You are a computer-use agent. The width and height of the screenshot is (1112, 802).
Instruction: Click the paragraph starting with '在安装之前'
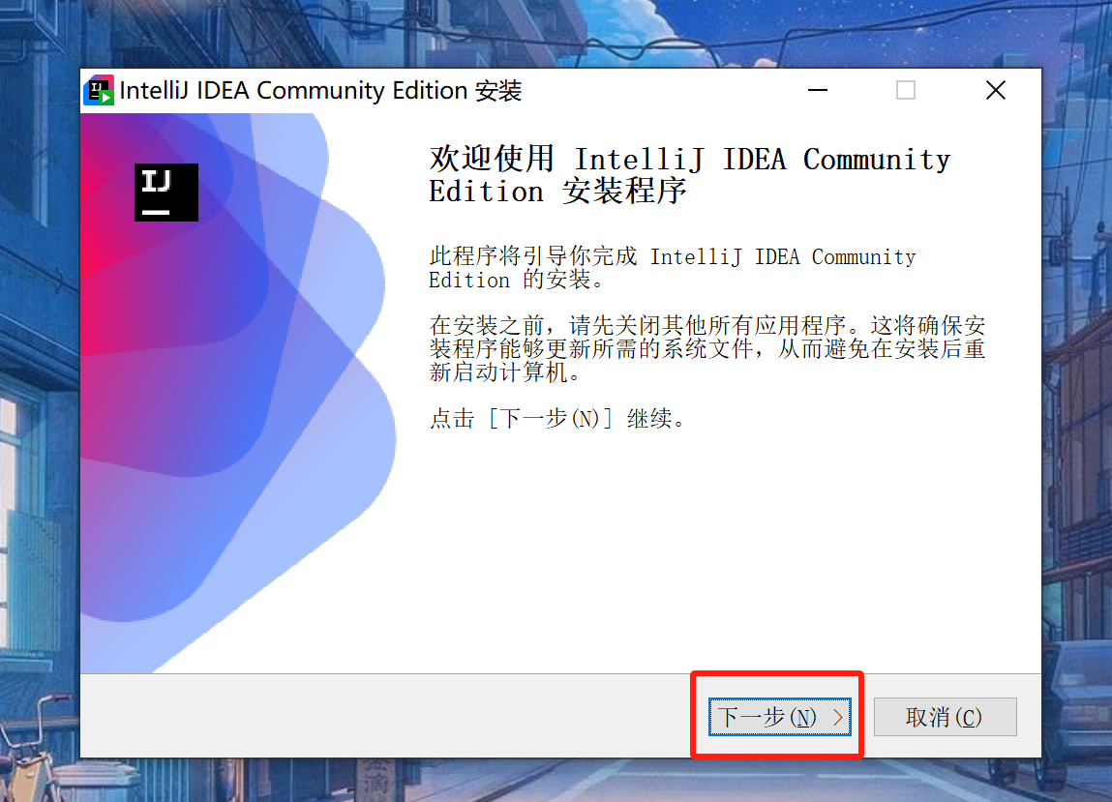707,348
